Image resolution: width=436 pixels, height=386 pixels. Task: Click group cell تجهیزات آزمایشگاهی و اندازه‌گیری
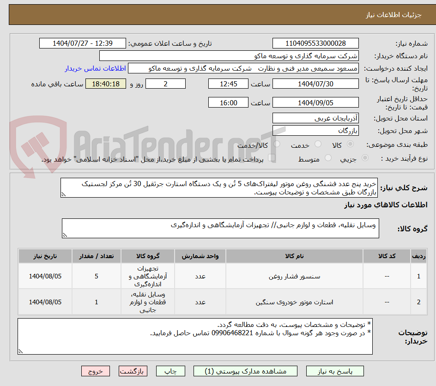[148, 276]
